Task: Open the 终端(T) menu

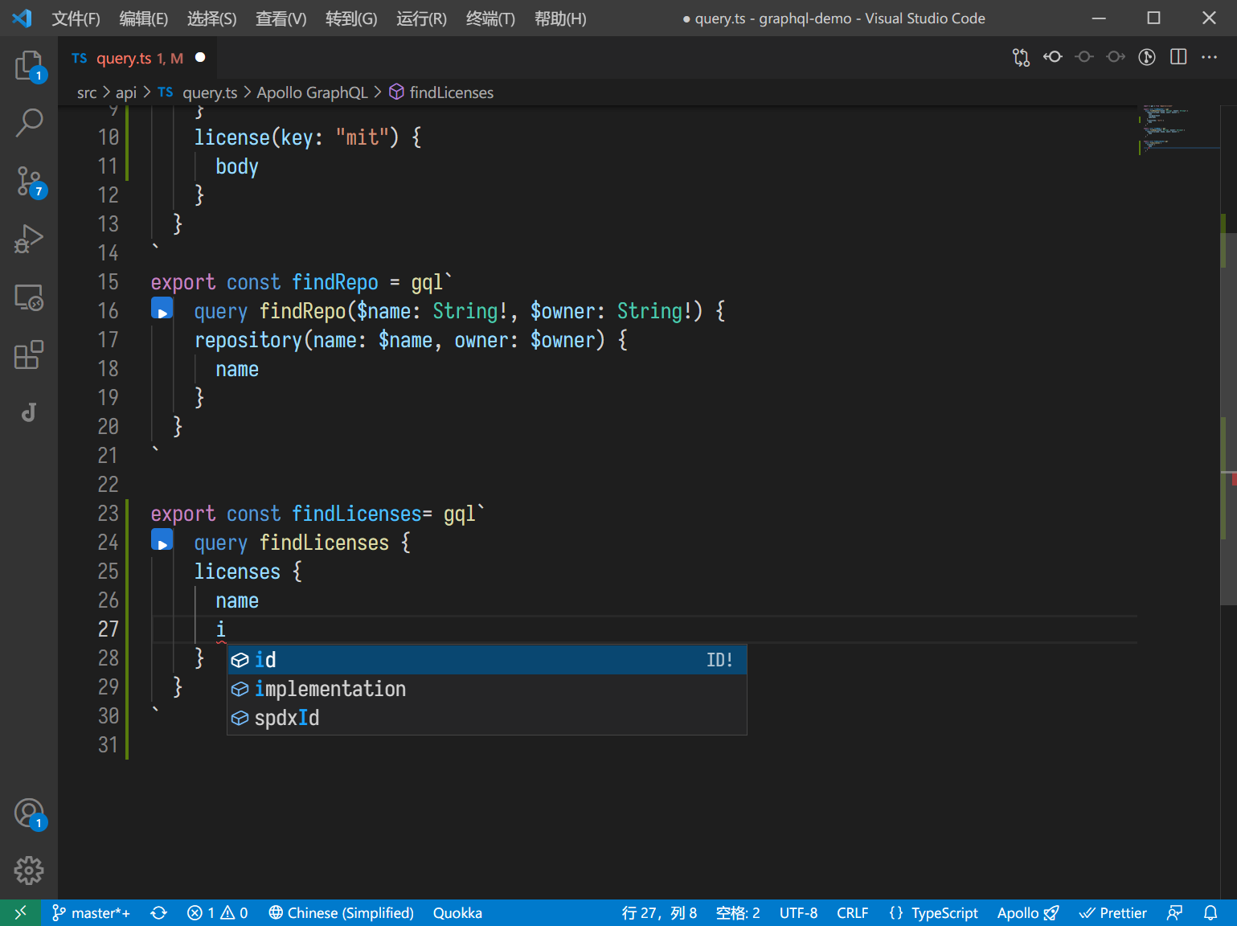Action: pos(490,18)
